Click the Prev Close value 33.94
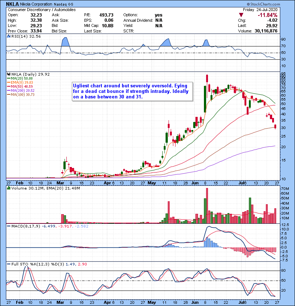 tap(36, 31)
